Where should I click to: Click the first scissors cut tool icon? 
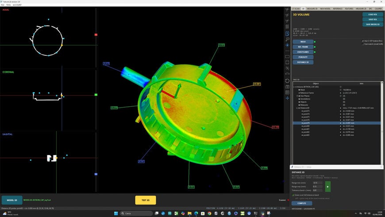click(x=287, y=9)
